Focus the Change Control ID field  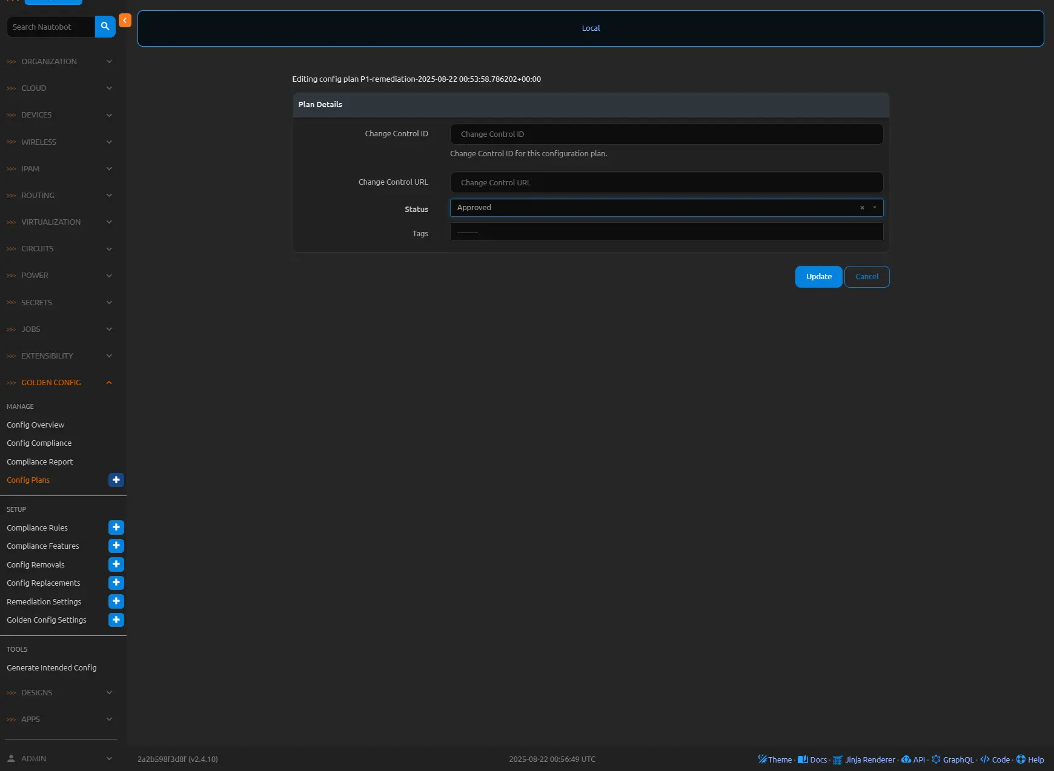[666, 134]
